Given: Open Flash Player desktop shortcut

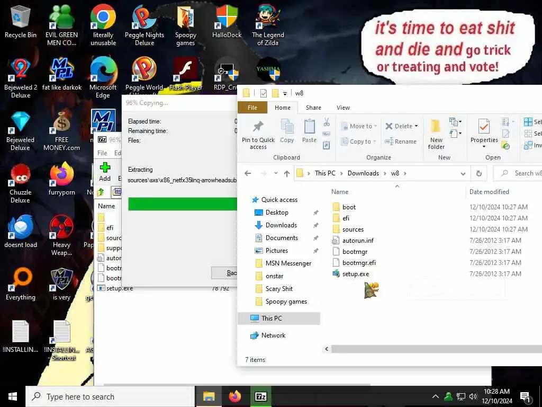Looking at the screenshot, I should [x=186, y=74].
